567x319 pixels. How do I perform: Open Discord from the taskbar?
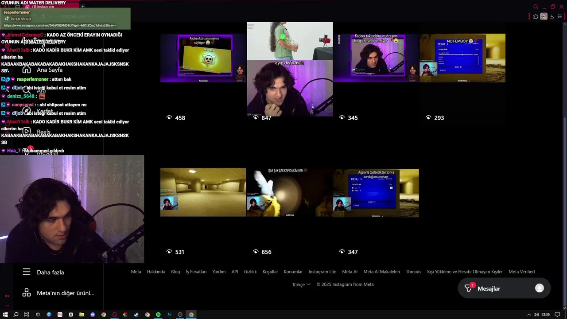tap(93, 315)
